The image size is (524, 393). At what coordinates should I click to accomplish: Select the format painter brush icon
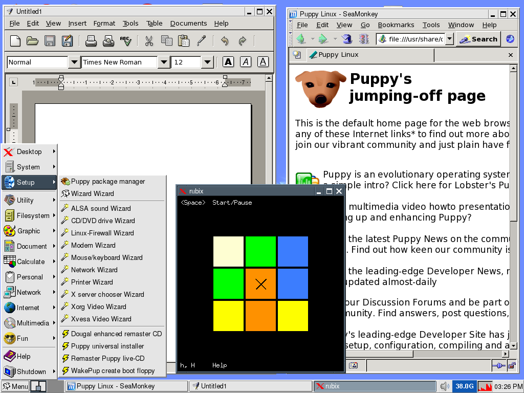pos(201,41)
